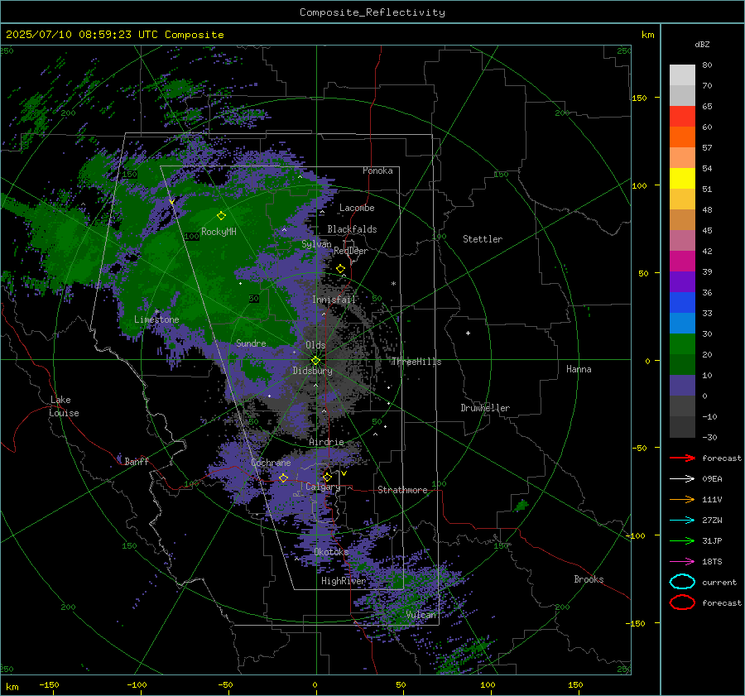Viewport: 745px width, 696px height.
Task: Click the RockyMH label
Action: (219, 232)
